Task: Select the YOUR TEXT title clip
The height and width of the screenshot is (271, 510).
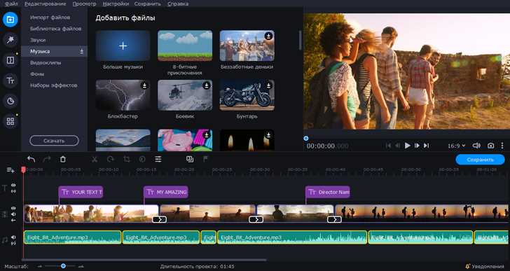Action: pyautogui.click(x=81, y=192)
